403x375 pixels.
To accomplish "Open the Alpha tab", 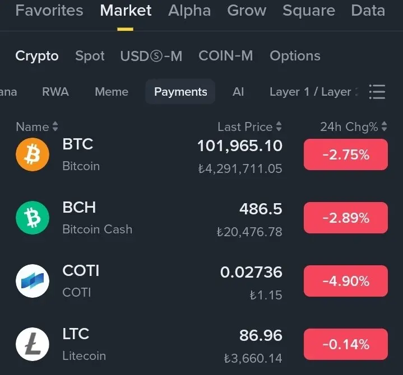I will coord(189,11).
